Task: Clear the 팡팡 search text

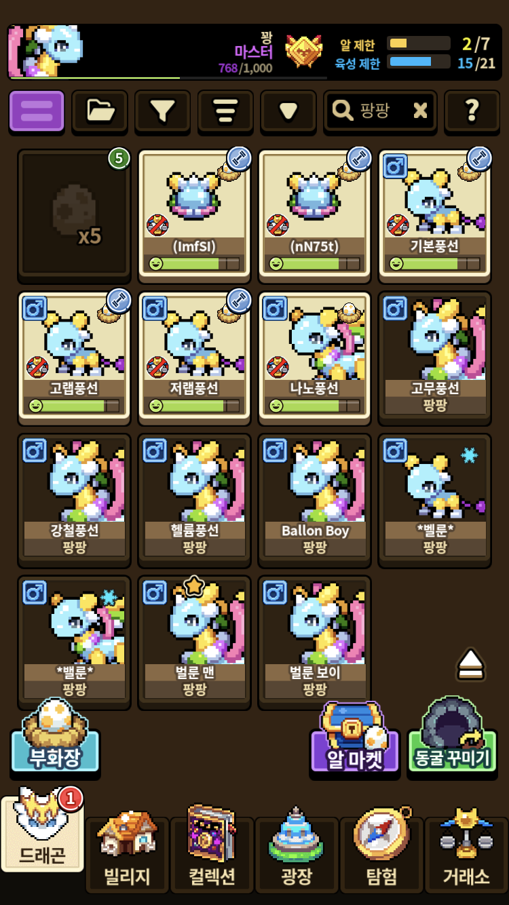Action: click(420, 111)
